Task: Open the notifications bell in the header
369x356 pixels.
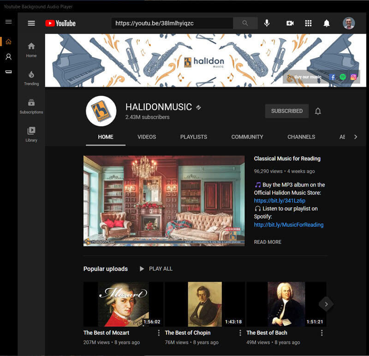Action: 327,23
